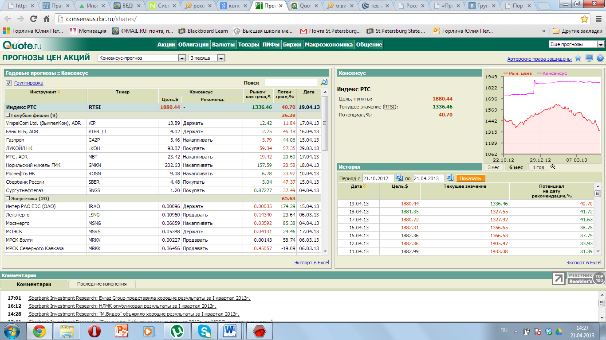
Task: Click the sort arrows icon in Инструмент header
Action: point(59,92)
